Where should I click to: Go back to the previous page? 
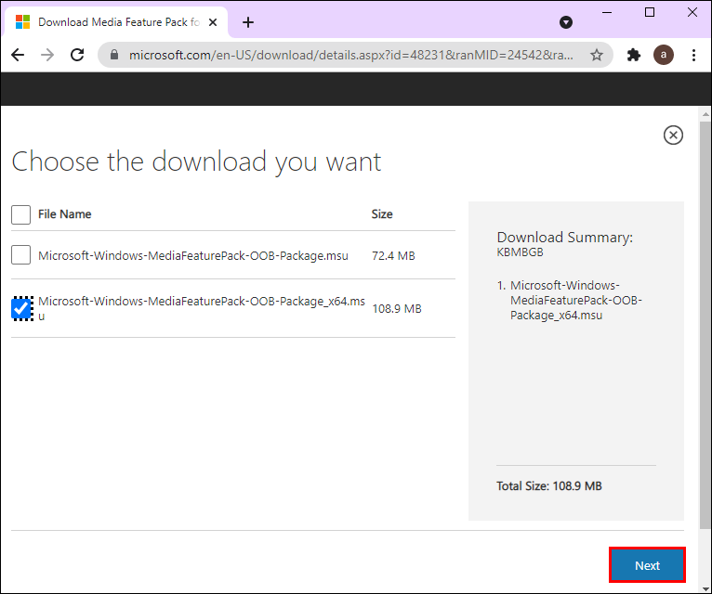click(18, 55)
